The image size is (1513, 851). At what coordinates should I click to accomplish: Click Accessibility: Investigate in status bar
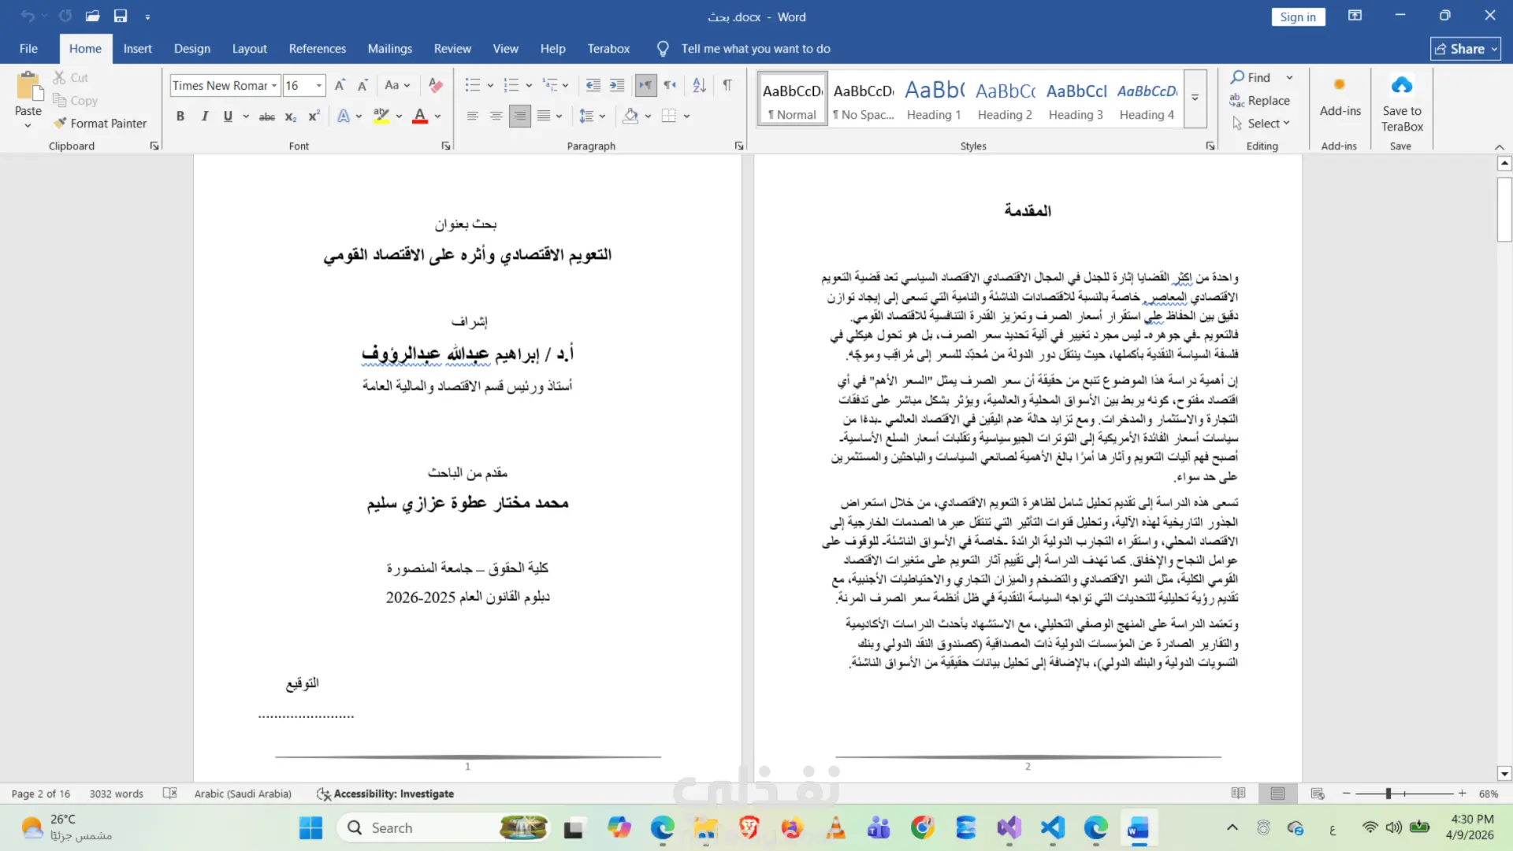385,794
